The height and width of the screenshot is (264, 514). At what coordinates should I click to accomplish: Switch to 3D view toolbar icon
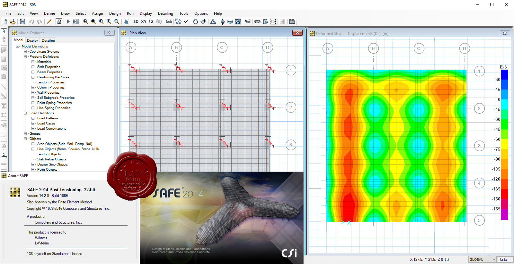(136, 21)
